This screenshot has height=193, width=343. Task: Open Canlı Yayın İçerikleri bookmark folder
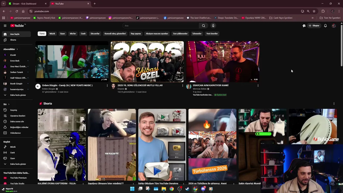(281, 18)
